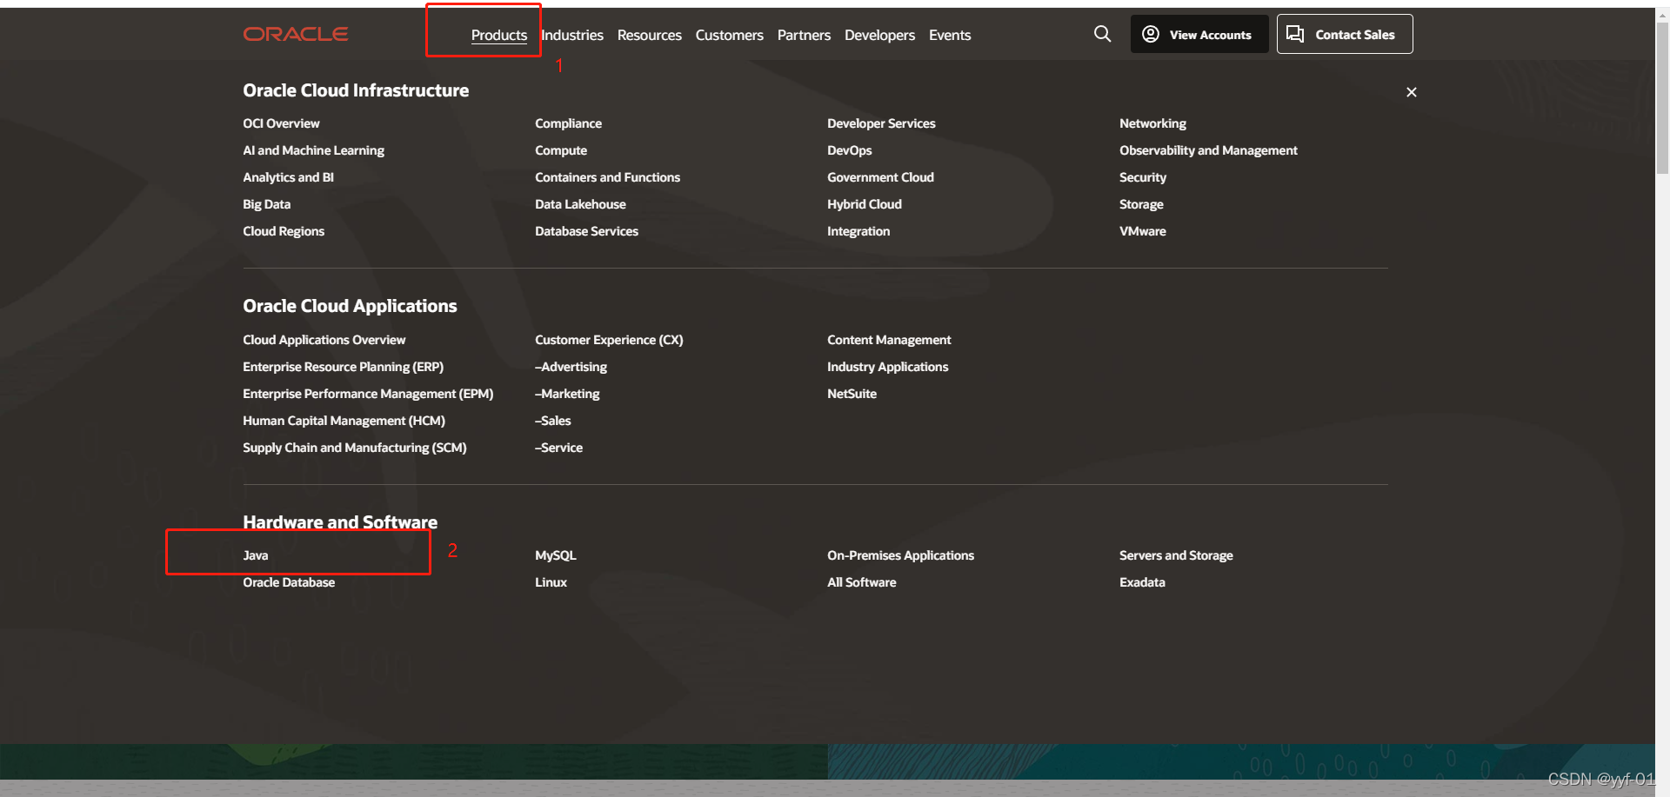Image resolution: width=1670 pixels, height=797 pixels.
Task: Go to the Security link
Action: 1143,177
